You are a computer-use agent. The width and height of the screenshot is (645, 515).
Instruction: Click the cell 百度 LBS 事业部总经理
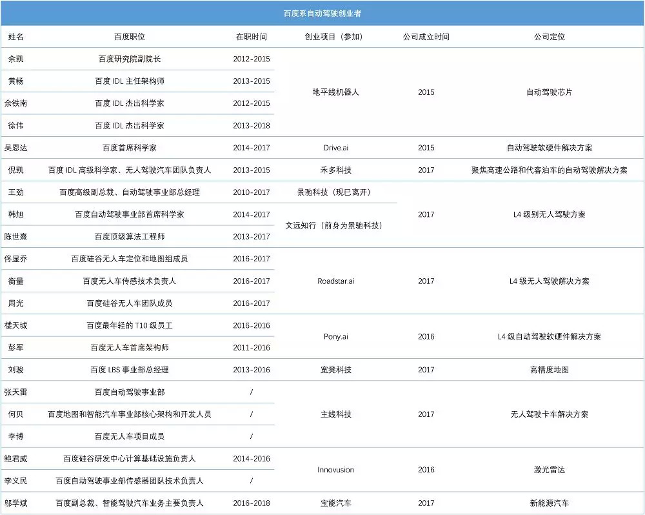pyautogui.click(x=129, y=370)
